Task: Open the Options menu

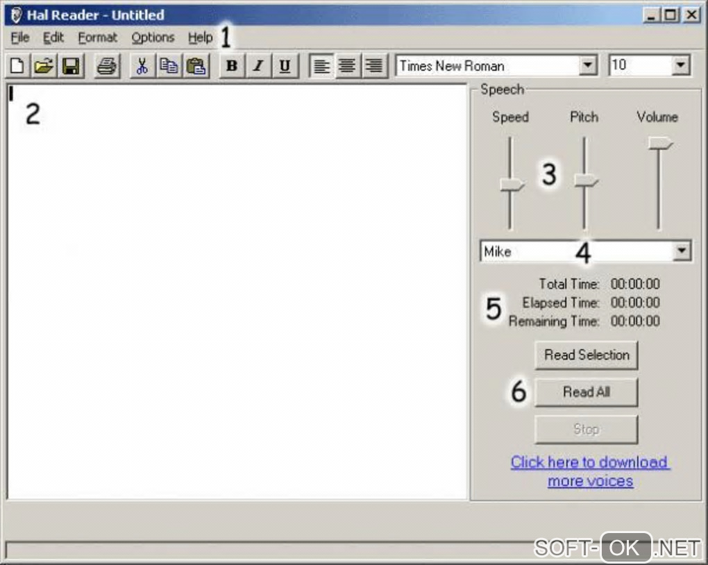Action: coord(153,37)
